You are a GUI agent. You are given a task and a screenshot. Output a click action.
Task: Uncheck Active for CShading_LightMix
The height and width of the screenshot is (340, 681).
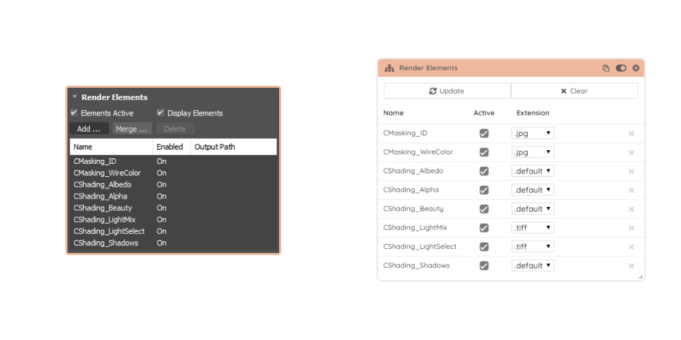[484, 228]
